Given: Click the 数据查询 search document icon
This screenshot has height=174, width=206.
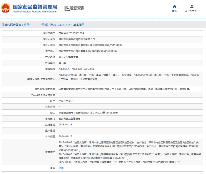Looking at the screenshot, I should coord(67,9).
